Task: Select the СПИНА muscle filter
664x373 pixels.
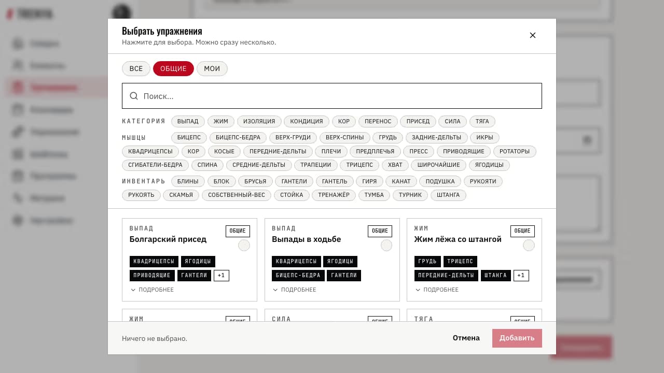Action: pyautogui.click(x=208, y=165)
